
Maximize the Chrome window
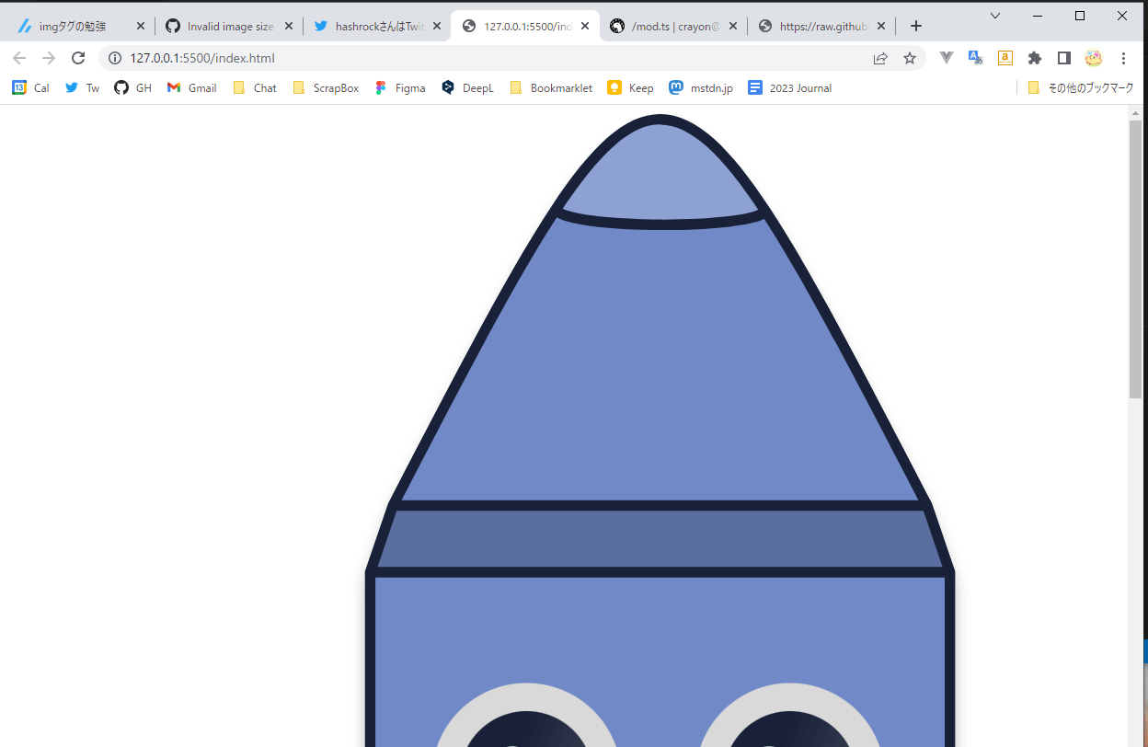click(x=1080, y=16)
